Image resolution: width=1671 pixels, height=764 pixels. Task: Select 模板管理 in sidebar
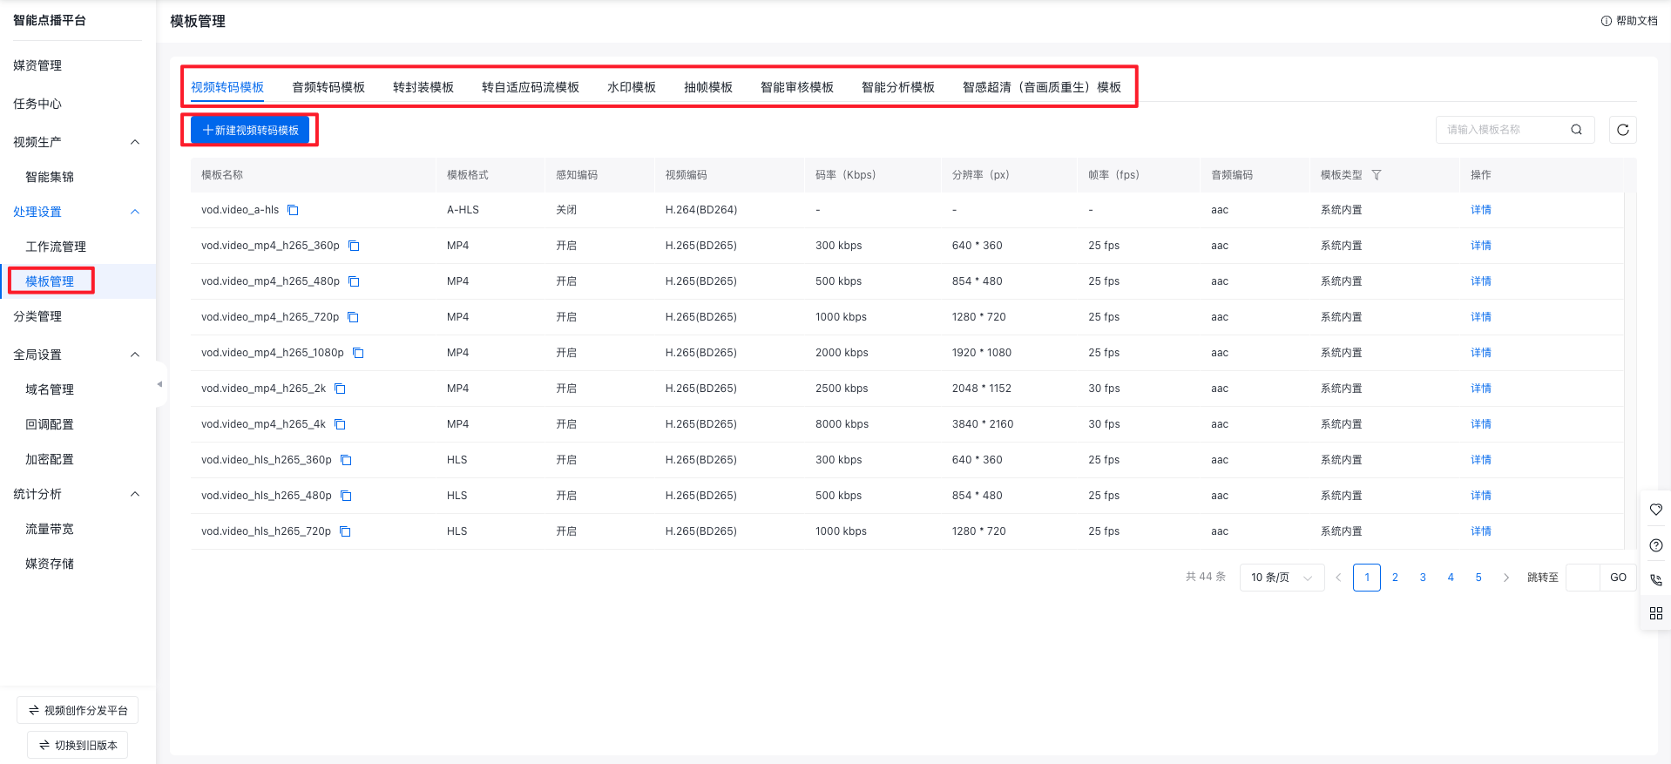point(50,281)
